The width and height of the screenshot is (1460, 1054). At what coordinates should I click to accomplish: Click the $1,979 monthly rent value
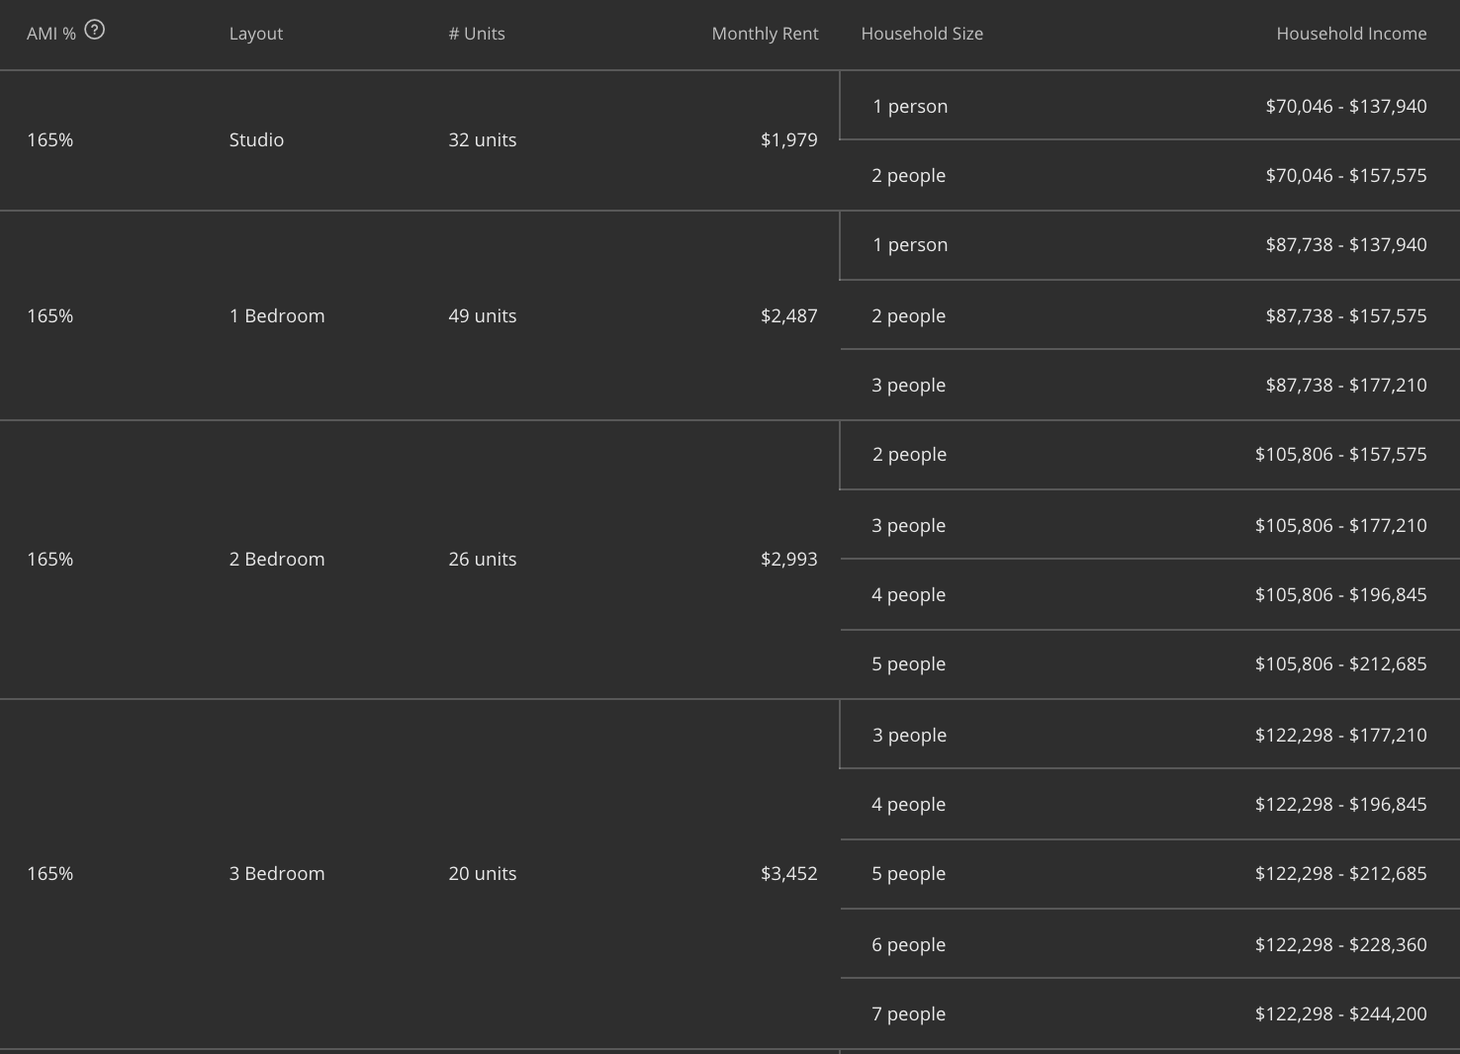coord(788,140)
